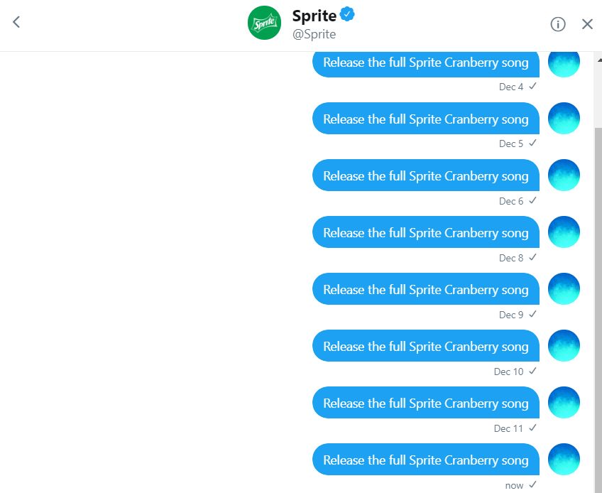Click the Sprite profile avatar in the header

(x=263, y=21)
